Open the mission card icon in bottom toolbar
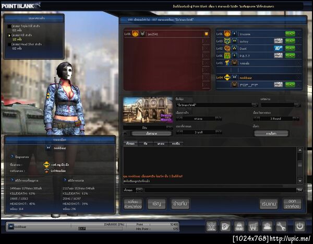The width and height of the screenshot is (313, 244). [x=225, y=226]
